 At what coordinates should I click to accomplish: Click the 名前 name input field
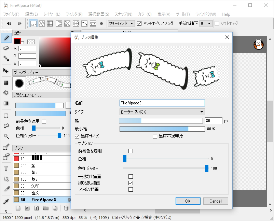coord(162,103)
